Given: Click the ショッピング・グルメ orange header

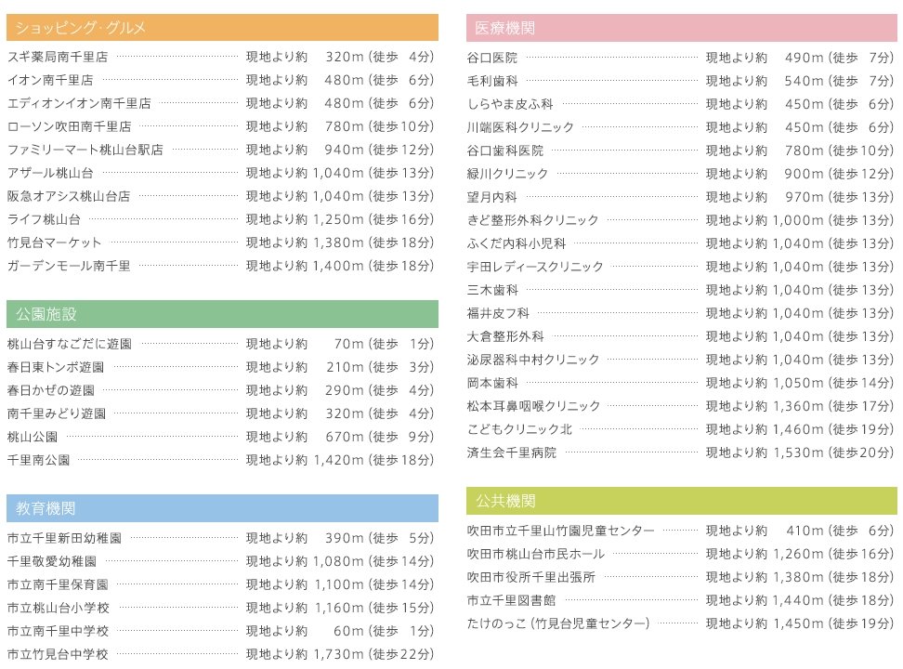Looking at the screenshot, I should tap(222, 28).
